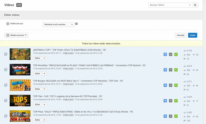Open the Añadir acciones dropdown
This screenshot has height=124, width=206.
pos(16,35)
